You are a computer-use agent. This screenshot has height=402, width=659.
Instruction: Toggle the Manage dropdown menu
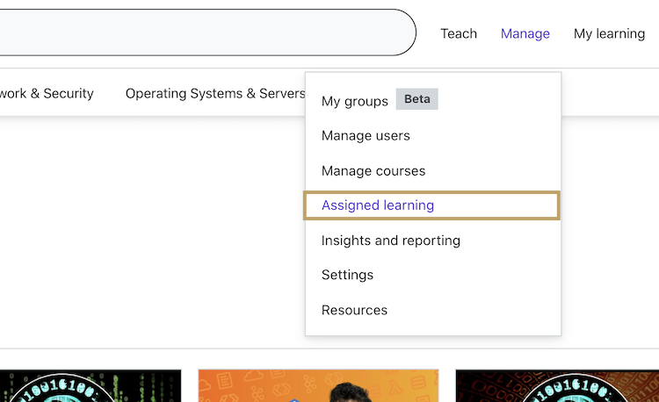coord(525,33)
